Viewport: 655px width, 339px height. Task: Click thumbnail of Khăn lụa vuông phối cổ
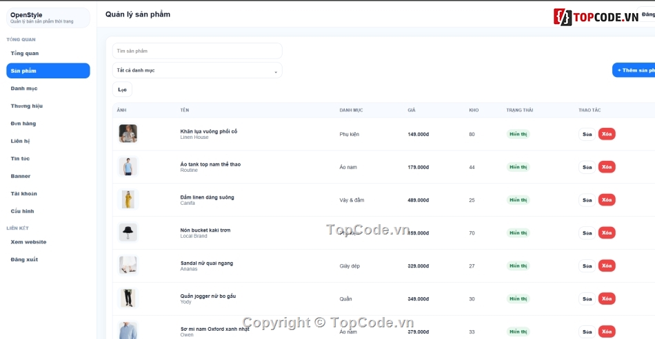point(128,133)
